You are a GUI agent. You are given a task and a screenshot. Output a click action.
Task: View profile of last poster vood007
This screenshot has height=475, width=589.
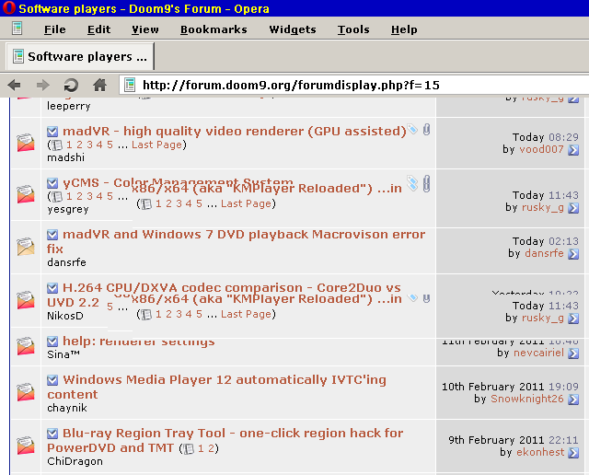coord(541,149)
